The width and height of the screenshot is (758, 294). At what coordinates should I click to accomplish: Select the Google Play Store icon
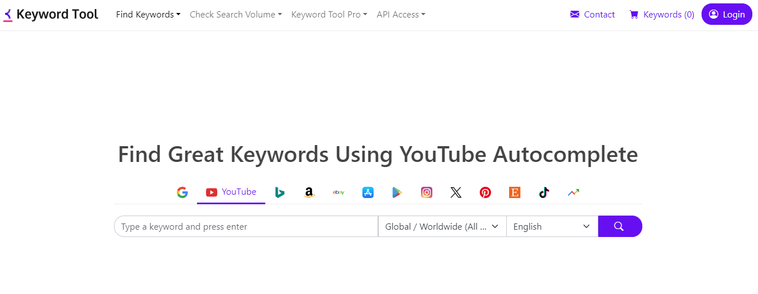tap(397, 192)
